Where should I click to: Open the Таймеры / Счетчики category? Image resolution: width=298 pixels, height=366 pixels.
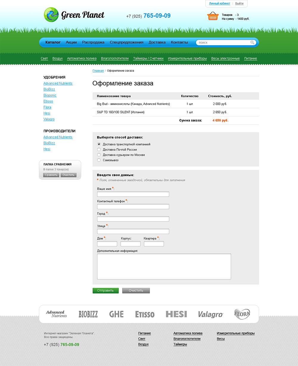[148, 59]
